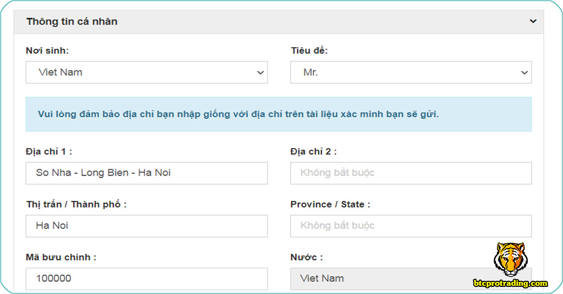
Task: Click the tiger logo icon
Action: (x=510, y=259)
